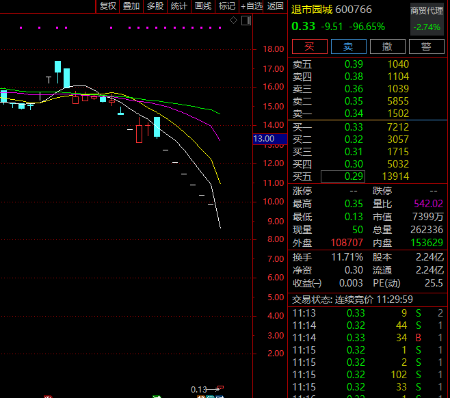Select 卖五 price 0.39
This screenshot has width=450, height=398.
pos(354,64)
